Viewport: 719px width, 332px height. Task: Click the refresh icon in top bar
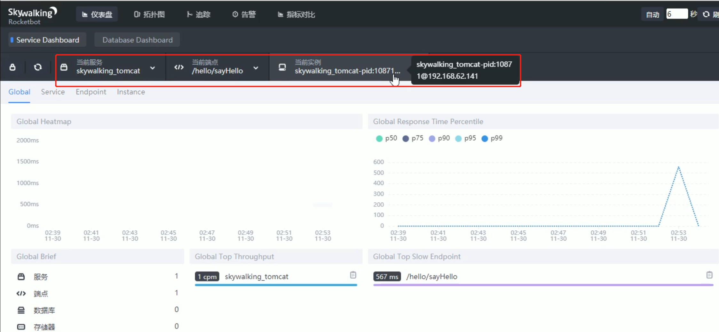tap(706, 14)
